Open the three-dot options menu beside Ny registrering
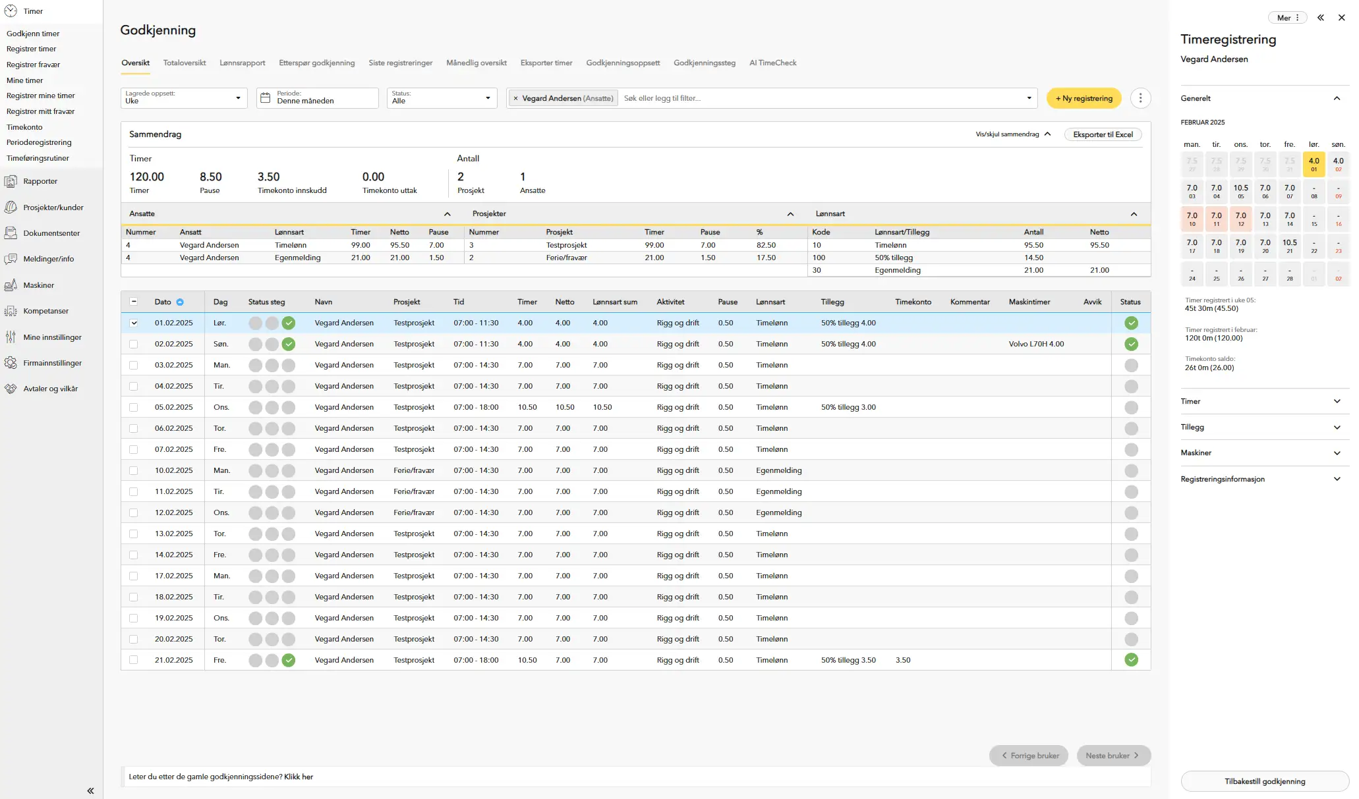The image size is (1359, 799). tap(1140, 98)
